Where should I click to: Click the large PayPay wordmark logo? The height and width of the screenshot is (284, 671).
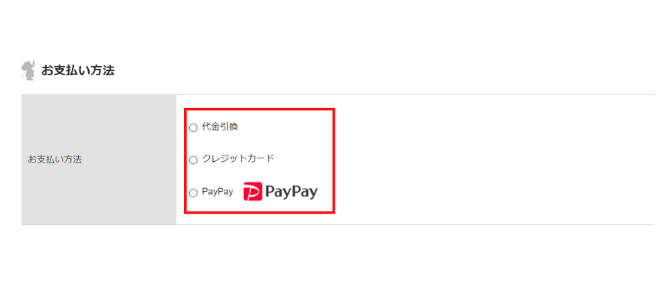click(291, 192)
